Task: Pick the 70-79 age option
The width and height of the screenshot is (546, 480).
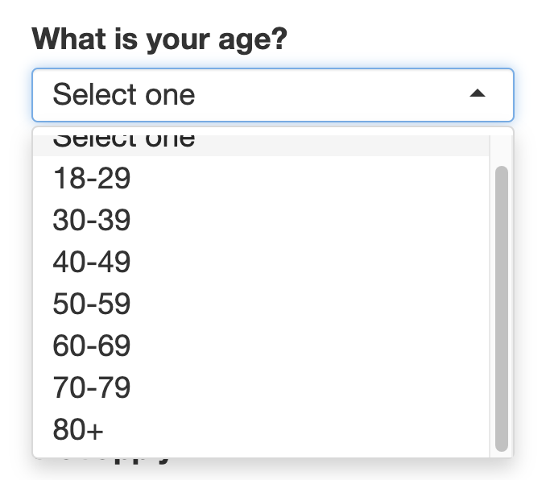Action: (x=92, y=387)
